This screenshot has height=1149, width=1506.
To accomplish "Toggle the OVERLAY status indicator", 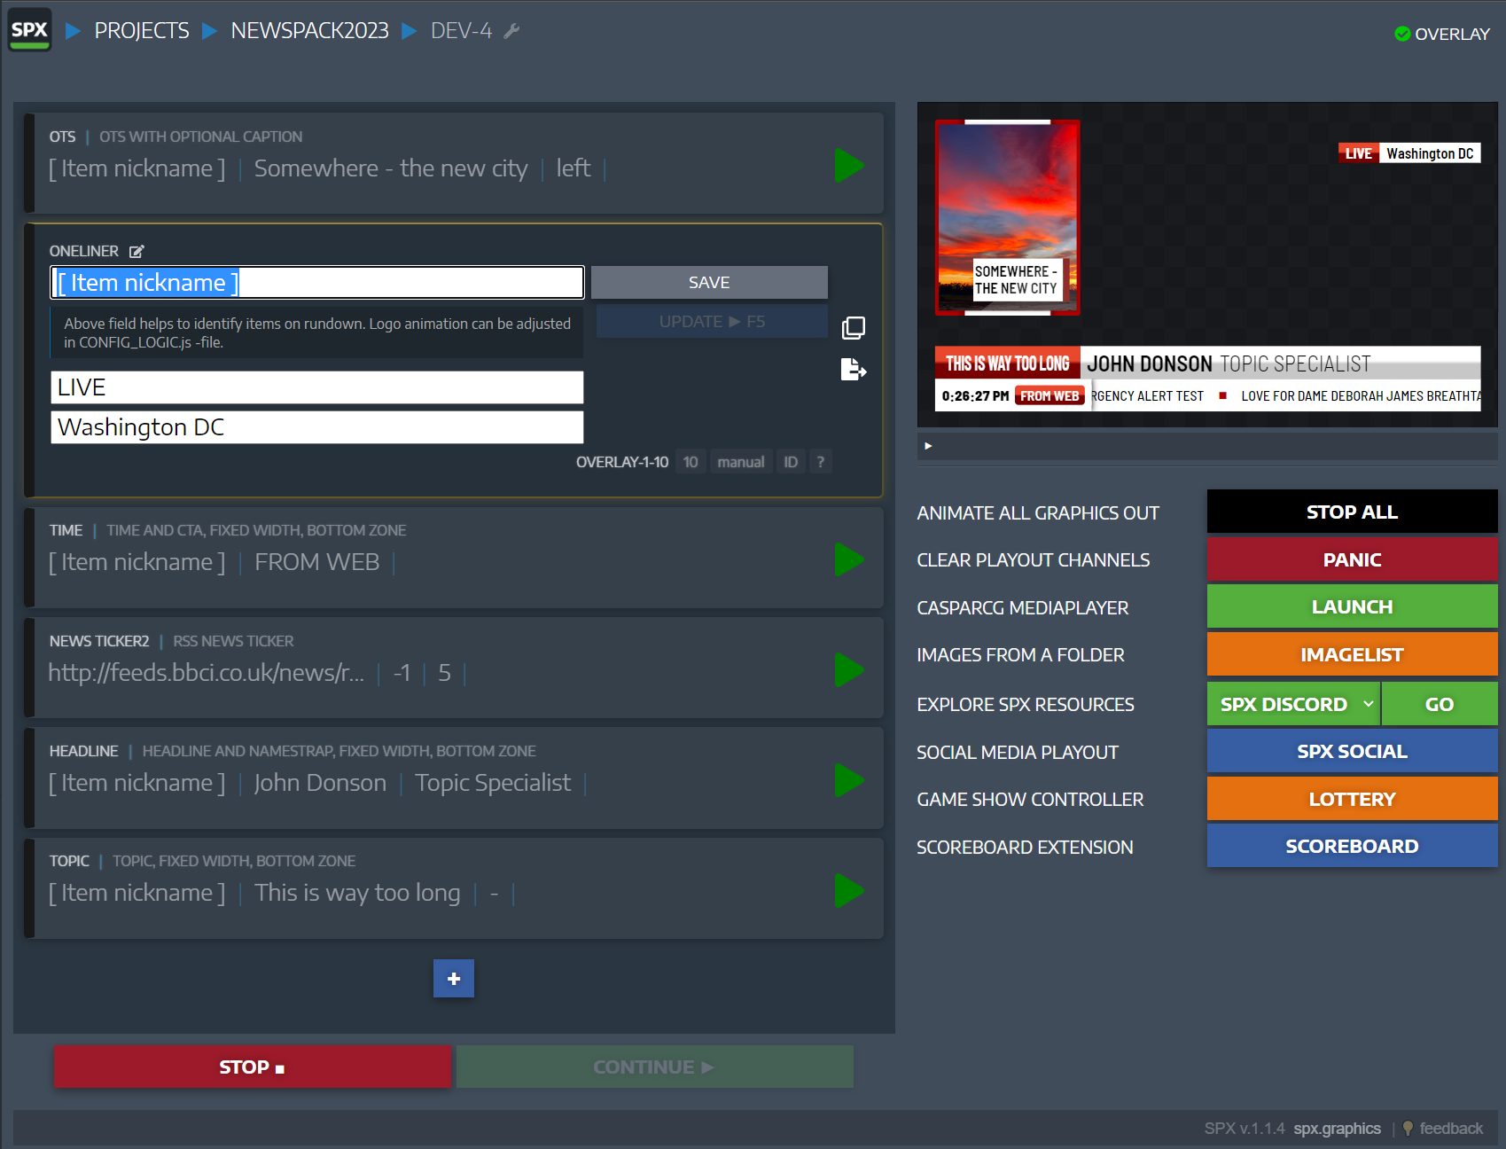I will (x=1441, y=34).
